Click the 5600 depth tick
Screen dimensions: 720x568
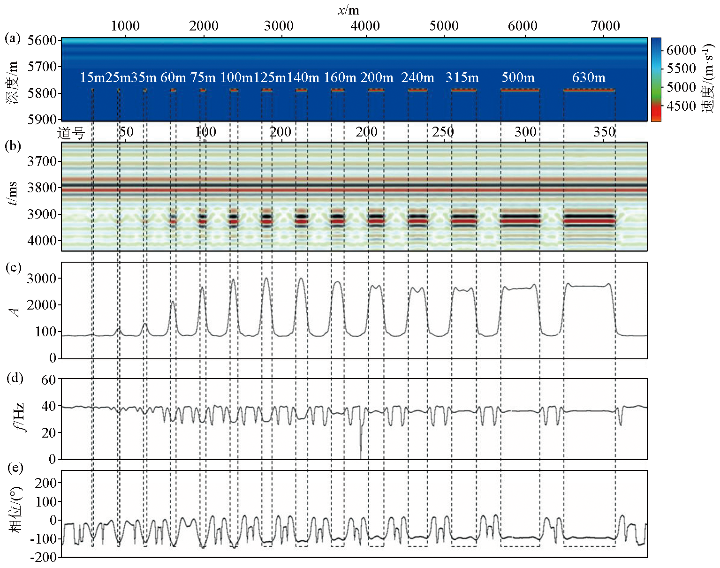[x=42, y=40]
